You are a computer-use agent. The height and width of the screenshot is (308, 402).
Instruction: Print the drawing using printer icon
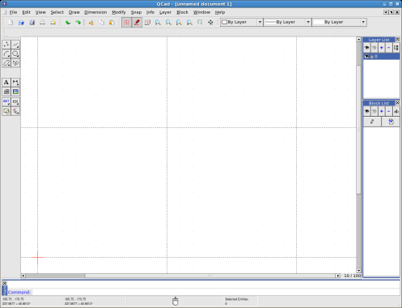tap(42, 23)
